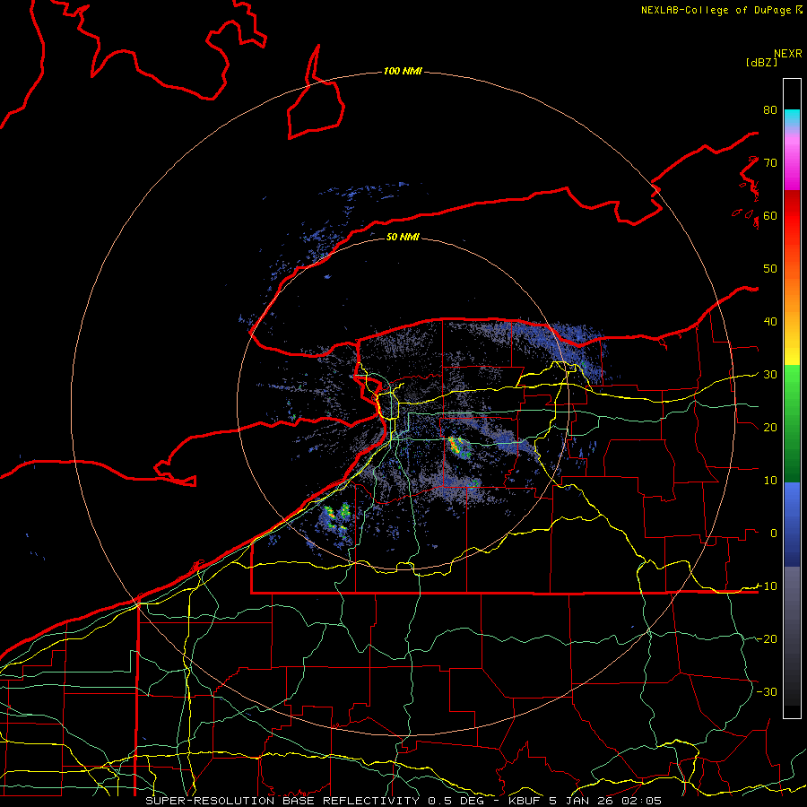Click the 40 value on the dBZ scale
Screen dimensions: 807x807
pos(770,322)
